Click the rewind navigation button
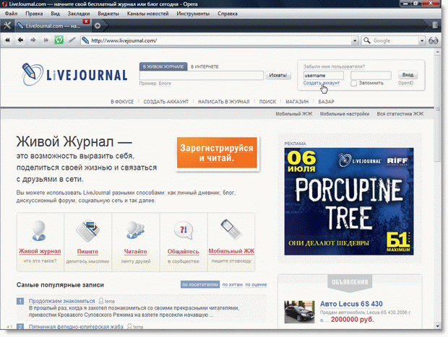The height and width of the screenshot is (337, 448). point(7,40)
